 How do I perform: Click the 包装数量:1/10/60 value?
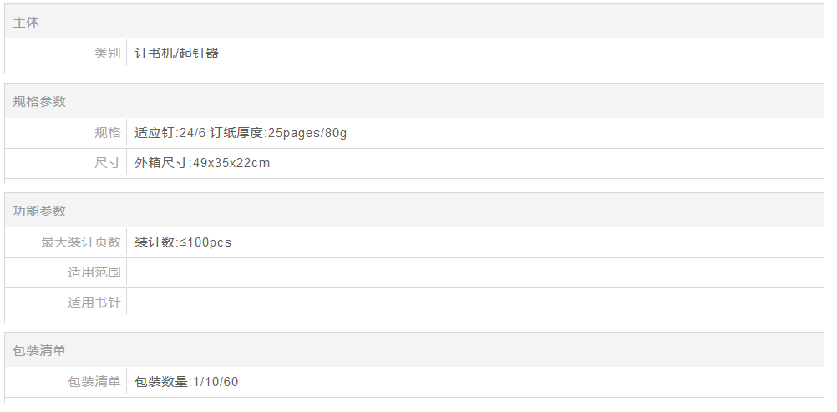[x=186, y=382]
